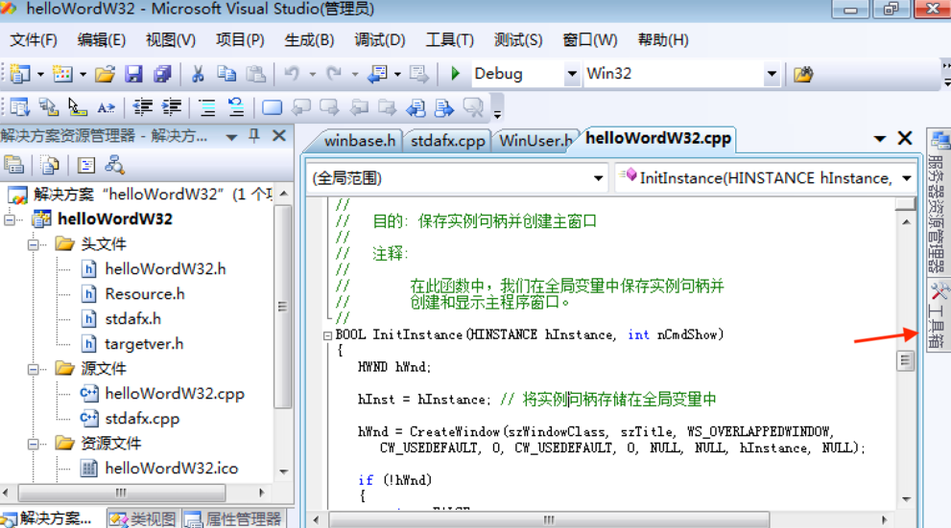The image size is (951, 528).
Task: Click the Solution Explorer vertical scrollbar thumb
Action: click(282, 307)
